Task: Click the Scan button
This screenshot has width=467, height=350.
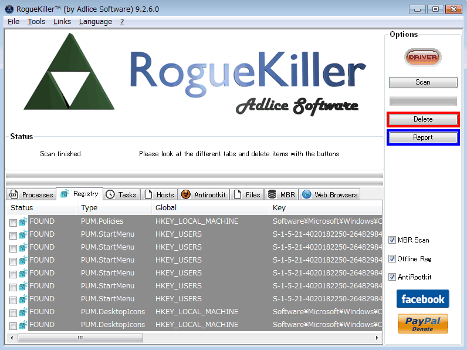Action: tap(423, 82)
